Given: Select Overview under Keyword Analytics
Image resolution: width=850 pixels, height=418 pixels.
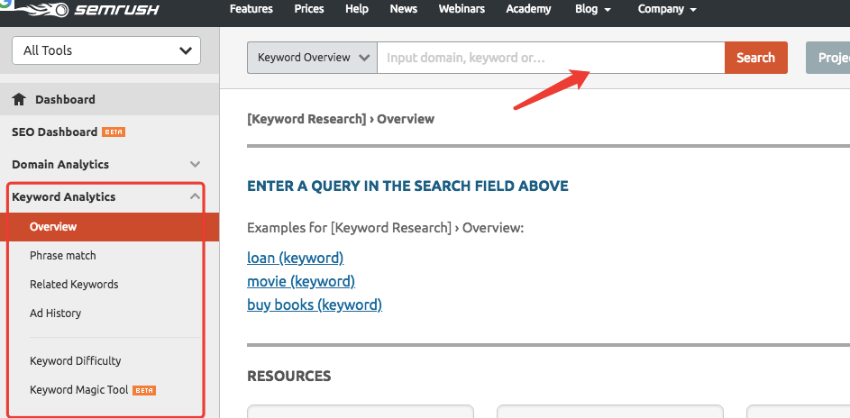Looking at the screenshot, I should tap(109, 227).
